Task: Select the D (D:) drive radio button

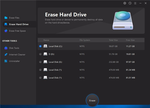Action: [x=40, y=54]
